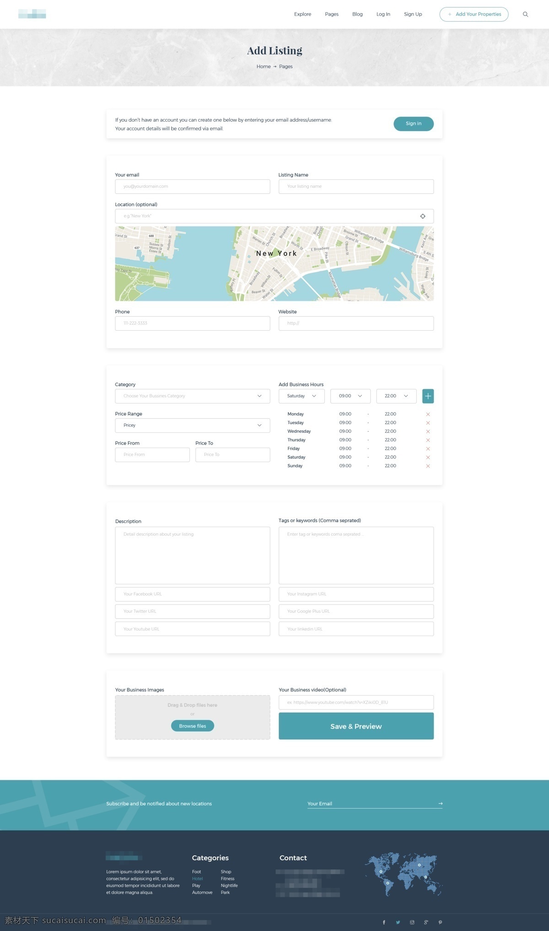Click the locate-me crosshair icon in Location field
The height and width of the screenshot is (931, 549).
coord(423,216)
